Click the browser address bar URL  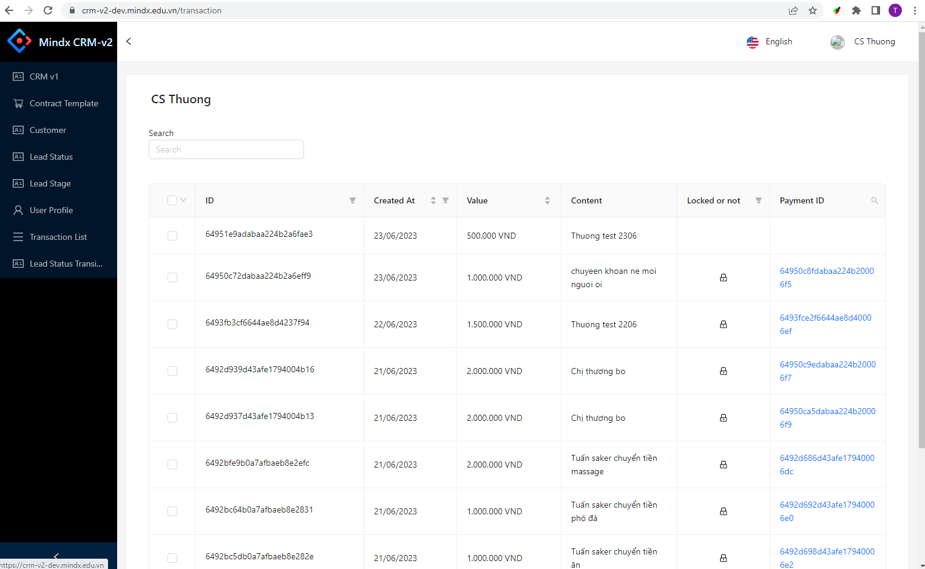coord(152,10)
